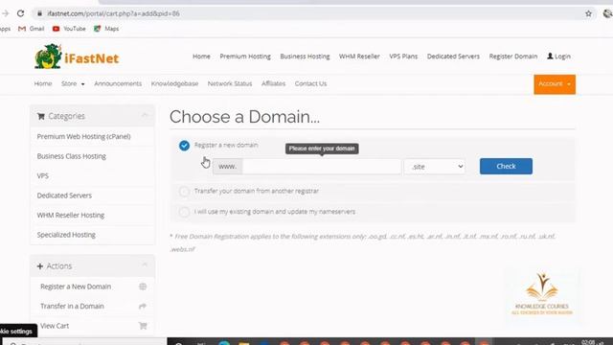Expand the Store dropdown menu
The width and height of the screenshot is (613, 345).
[73, 83]
